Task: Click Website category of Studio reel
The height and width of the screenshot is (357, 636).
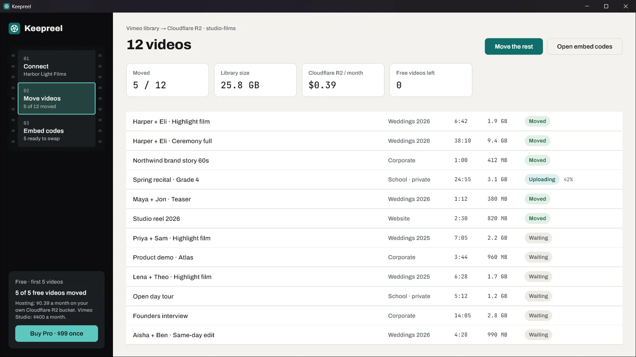Action: [399, 219]
